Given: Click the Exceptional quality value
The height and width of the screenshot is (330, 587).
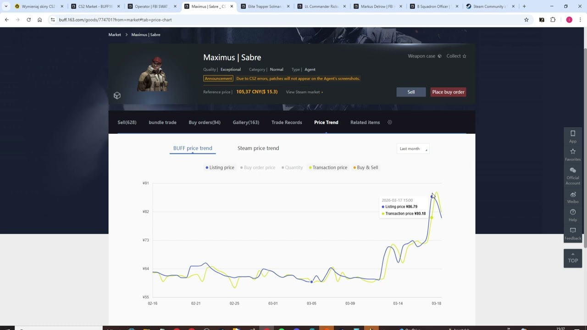Looking at the screenshot, I should [x=230, y=69].
